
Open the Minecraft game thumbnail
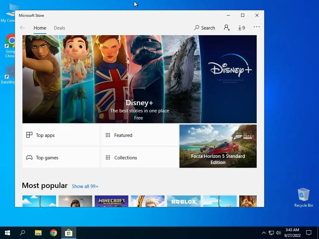112,201
